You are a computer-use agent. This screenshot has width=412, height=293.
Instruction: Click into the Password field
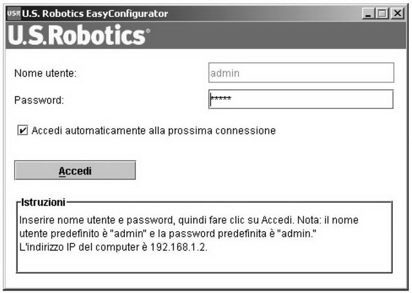pyautogui.click(x=301, y=100)
